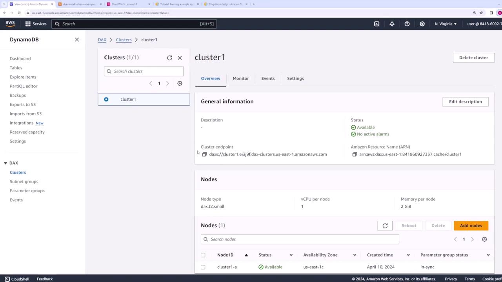Go to next page of nodes
Viewport: 502px width, 282px height.
coord(472,239)
